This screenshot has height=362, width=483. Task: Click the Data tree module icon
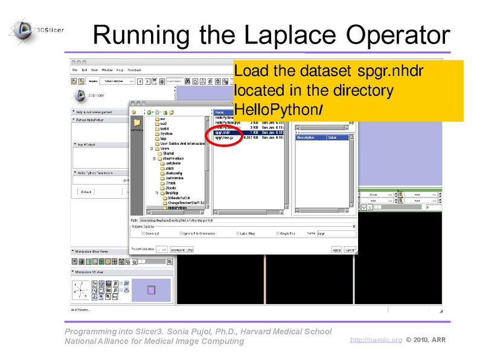(x=203, y=81)
